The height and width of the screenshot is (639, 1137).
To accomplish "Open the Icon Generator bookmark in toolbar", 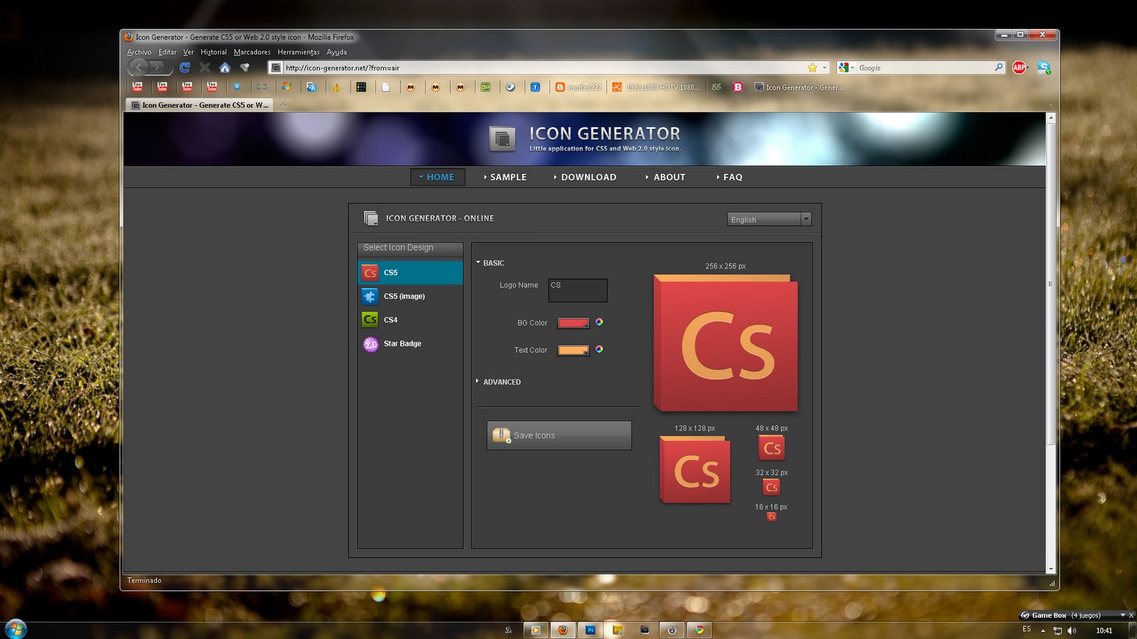I will pyautogui.click(x=799, y=87).
